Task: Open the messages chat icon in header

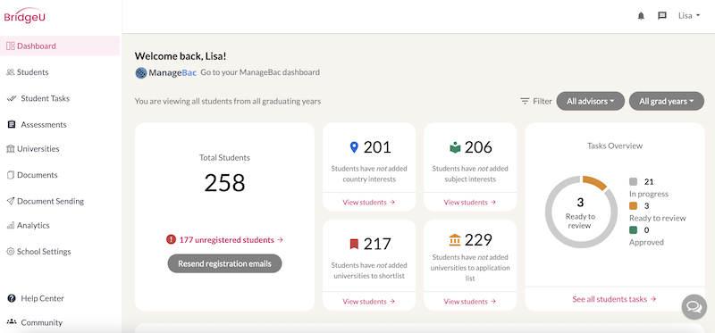Action: coord(662,16)
